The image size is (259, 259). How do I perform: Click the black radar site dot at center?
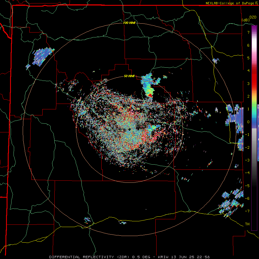pyautogui.click(x=129, y=129)
